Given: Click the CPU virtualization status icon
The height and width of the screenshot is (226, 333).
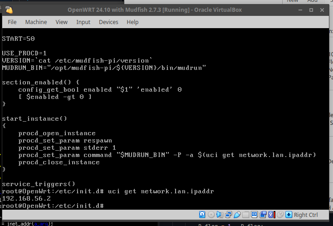Looking at the screenshot, I should pos(272,215).
